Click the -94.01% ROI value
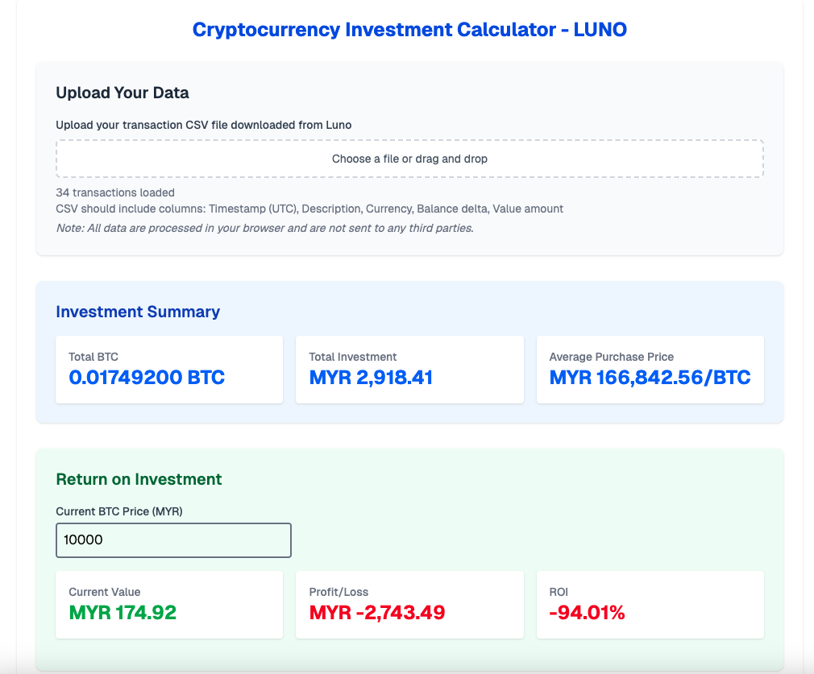 coord(588,613)
